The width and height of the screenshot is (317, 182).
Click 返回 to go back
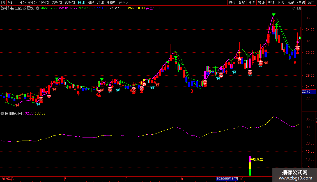pyautogui.click(x=311, y=3)
